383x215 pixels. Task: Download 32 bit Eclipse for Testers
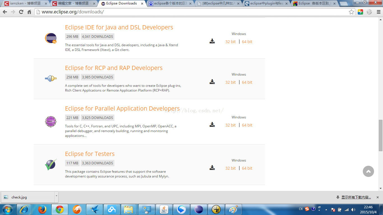coord(230,168)
